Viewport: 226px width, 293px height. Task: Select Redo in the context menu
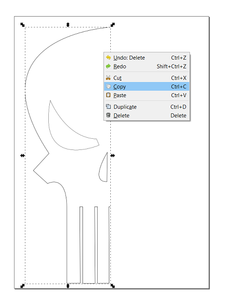coord(146,66)
